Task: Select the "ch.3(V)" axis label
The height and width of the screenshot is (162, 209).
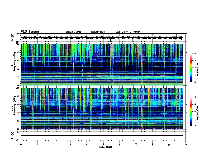Action: point(13,136)
